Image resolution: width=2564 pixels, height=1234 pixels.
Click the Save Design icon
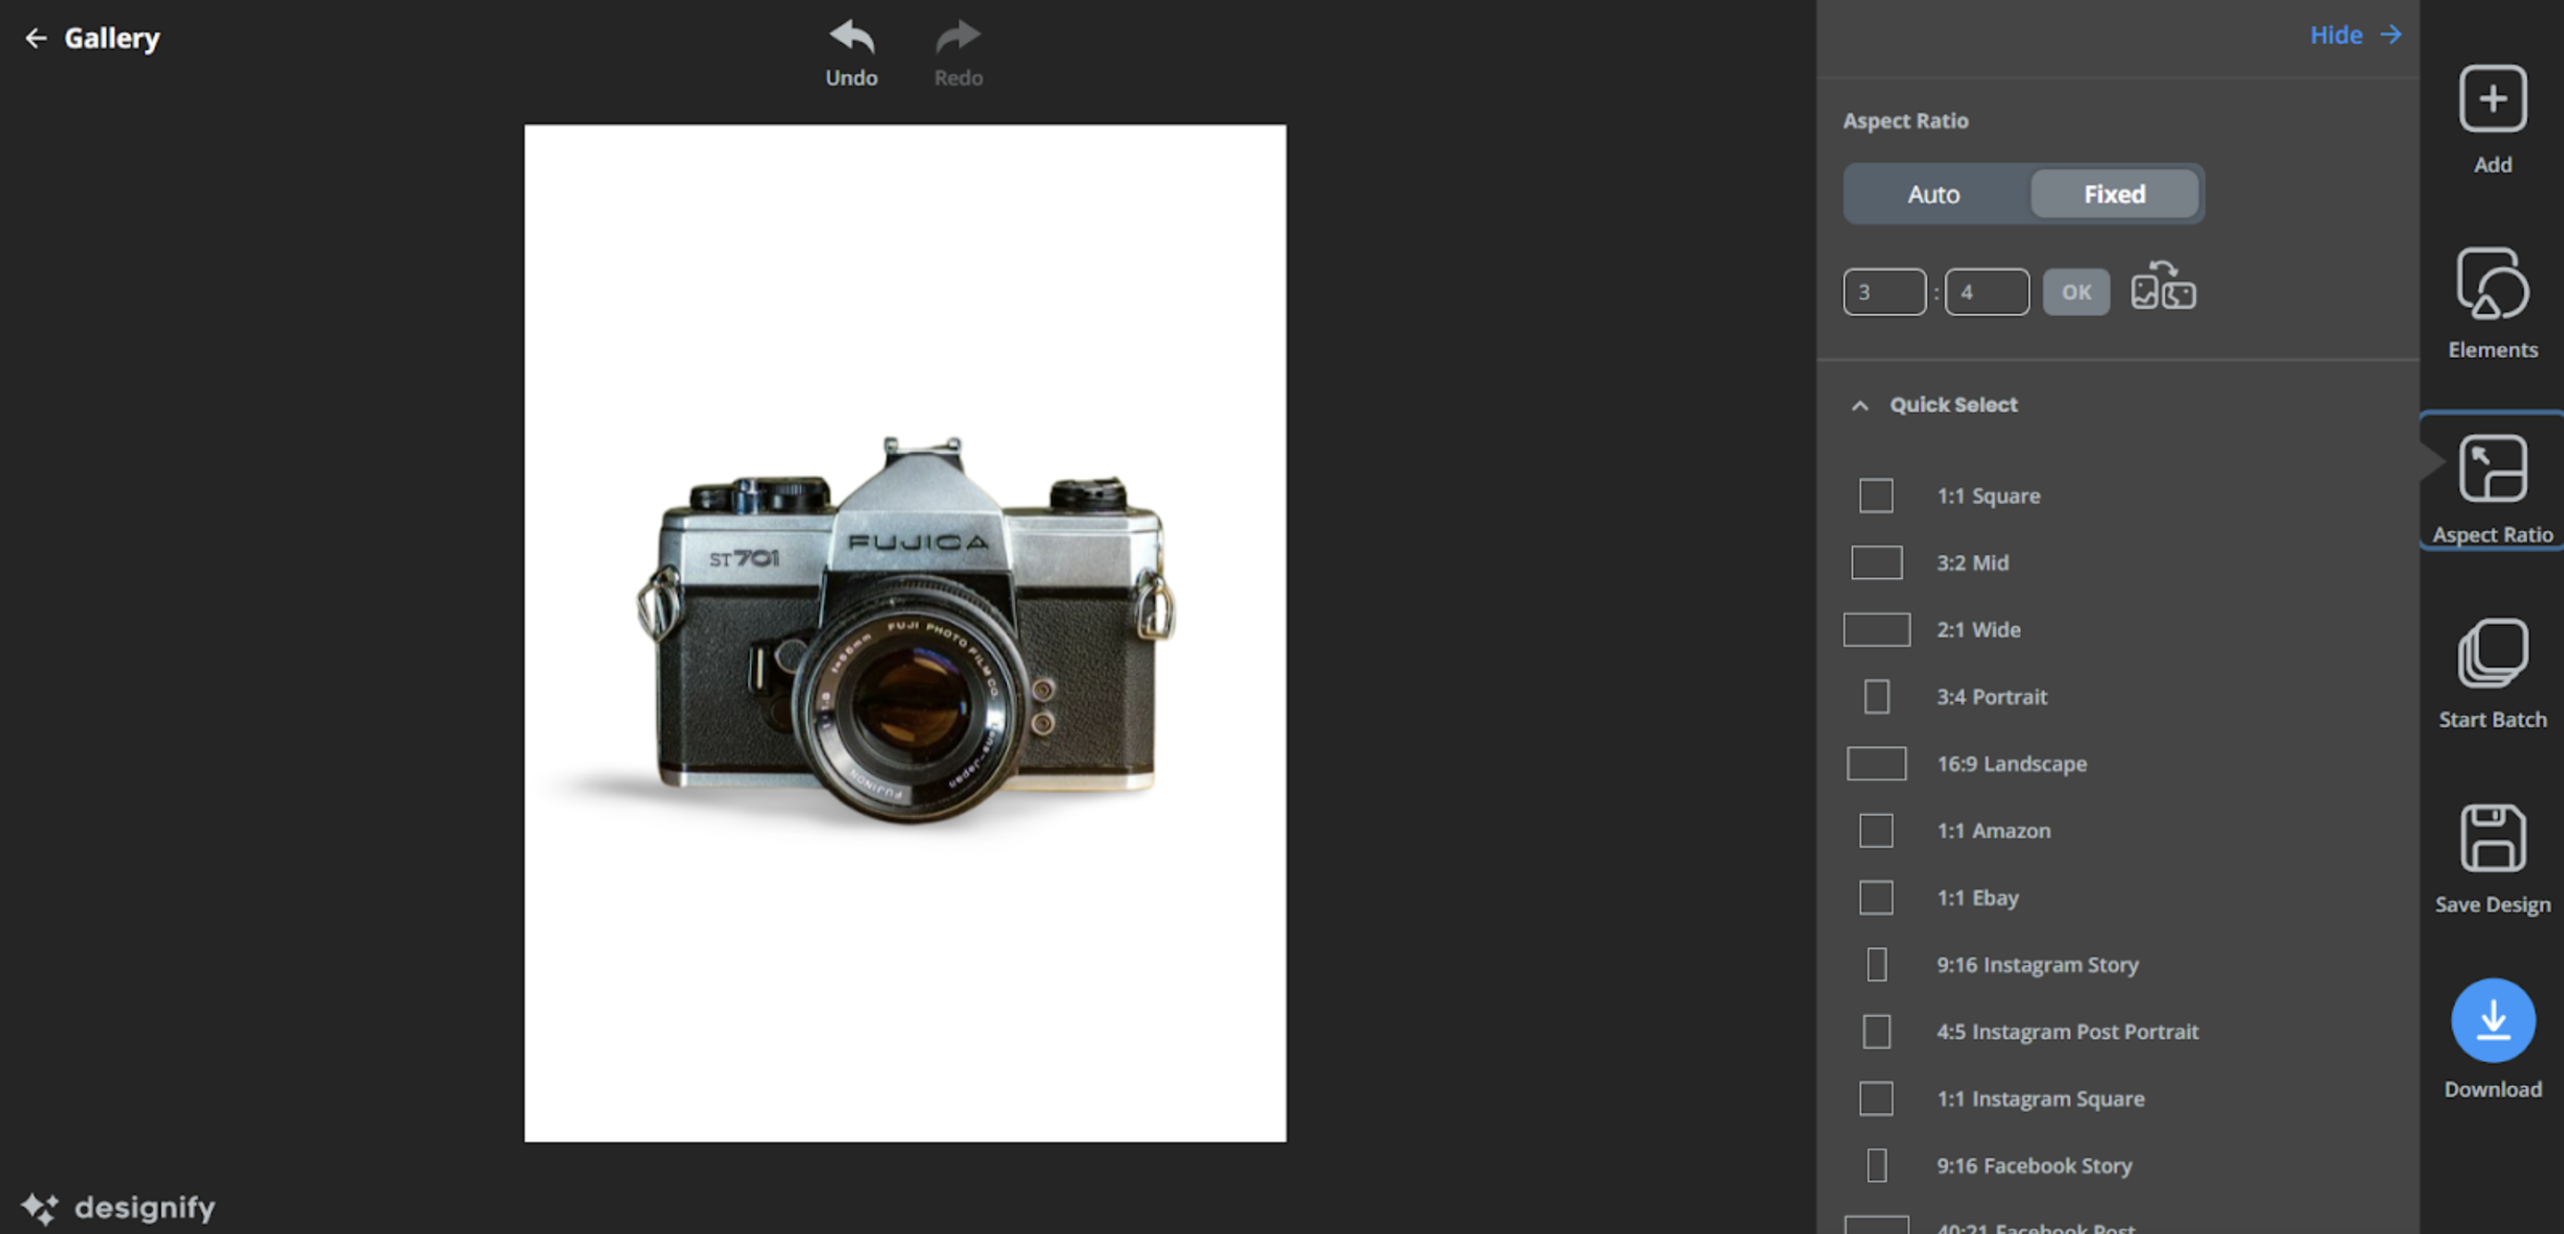click(2493, 838)
